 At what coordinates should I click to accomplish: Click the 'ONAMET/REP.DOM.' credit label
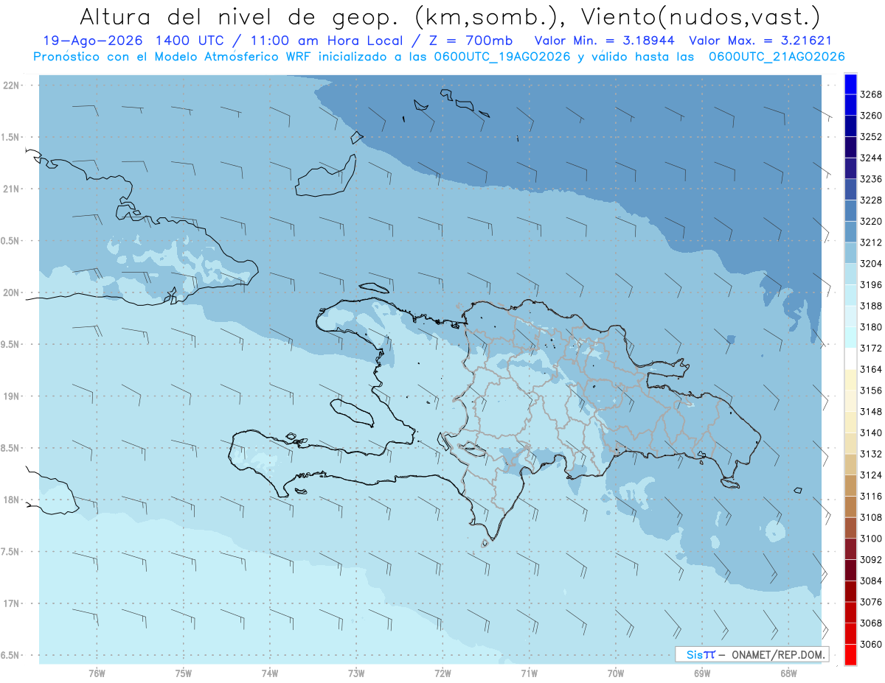[777, 654]
